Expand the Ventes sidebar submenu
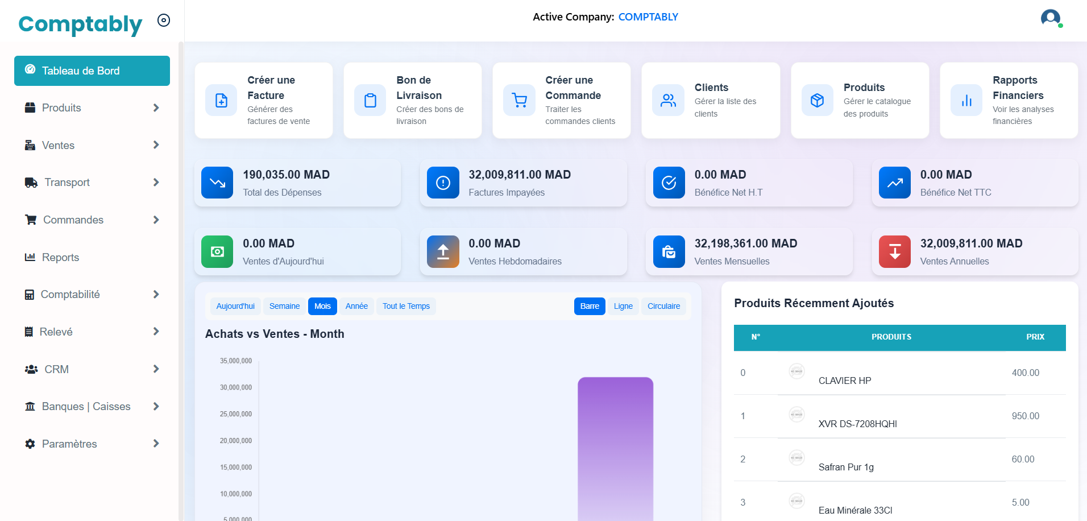 92,146
